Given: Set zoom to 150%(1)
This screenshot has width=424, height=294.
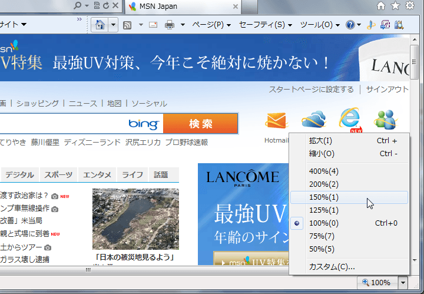Looking at the screenshot, I should click(349, 197).
